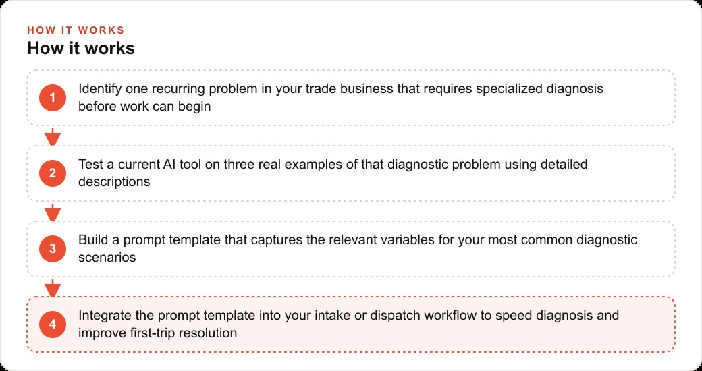The image size is (702, 371).
Task: Click the number 3 step circle
Action: 53,249
